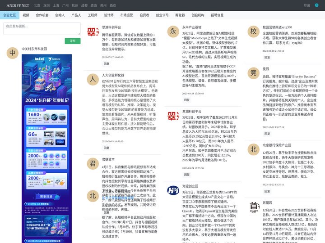325x243 pixels.
Task: Click the 翠湖科创平台 avatar on the 腾讯客服 post
Action: (x=93, y=32)
